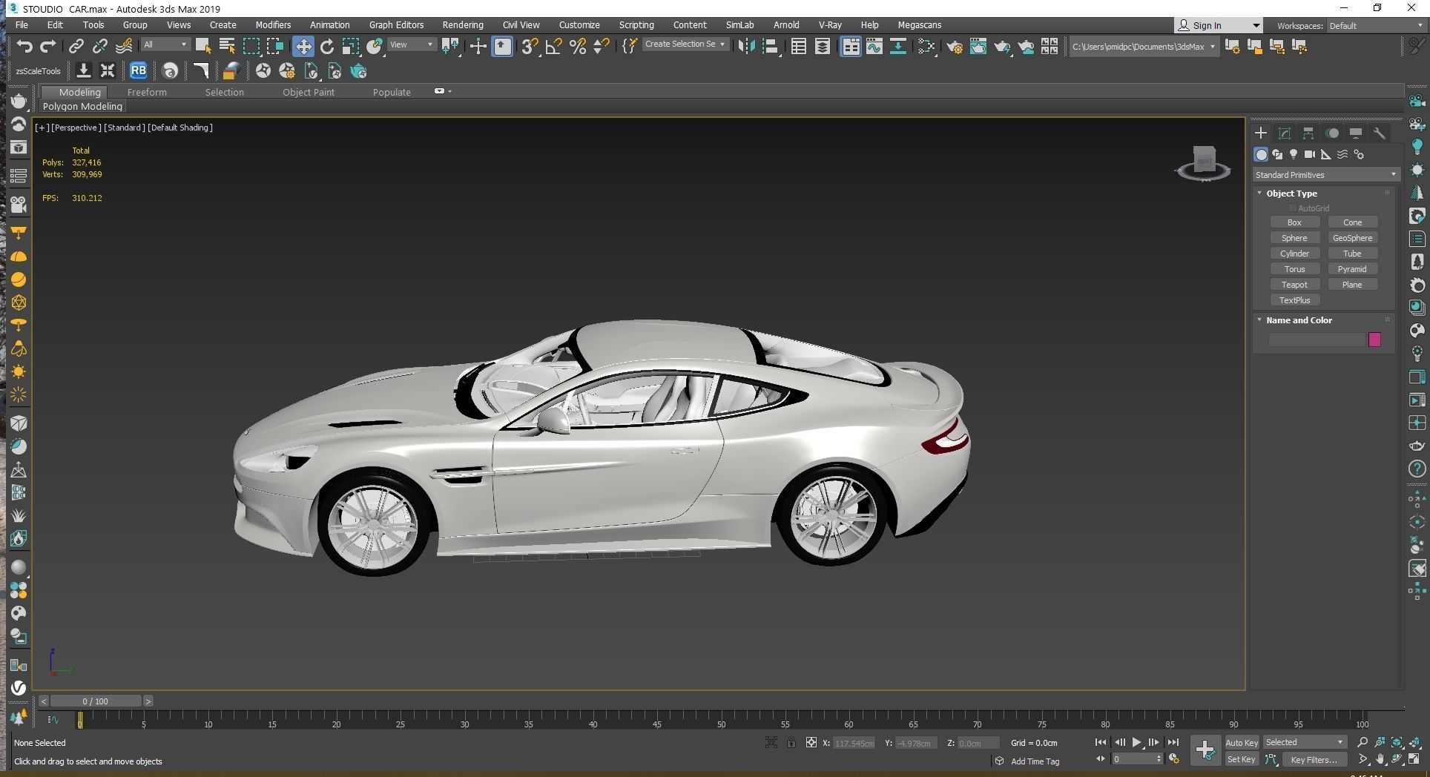Open the View reference coordinate dropdown

[412, 44]
